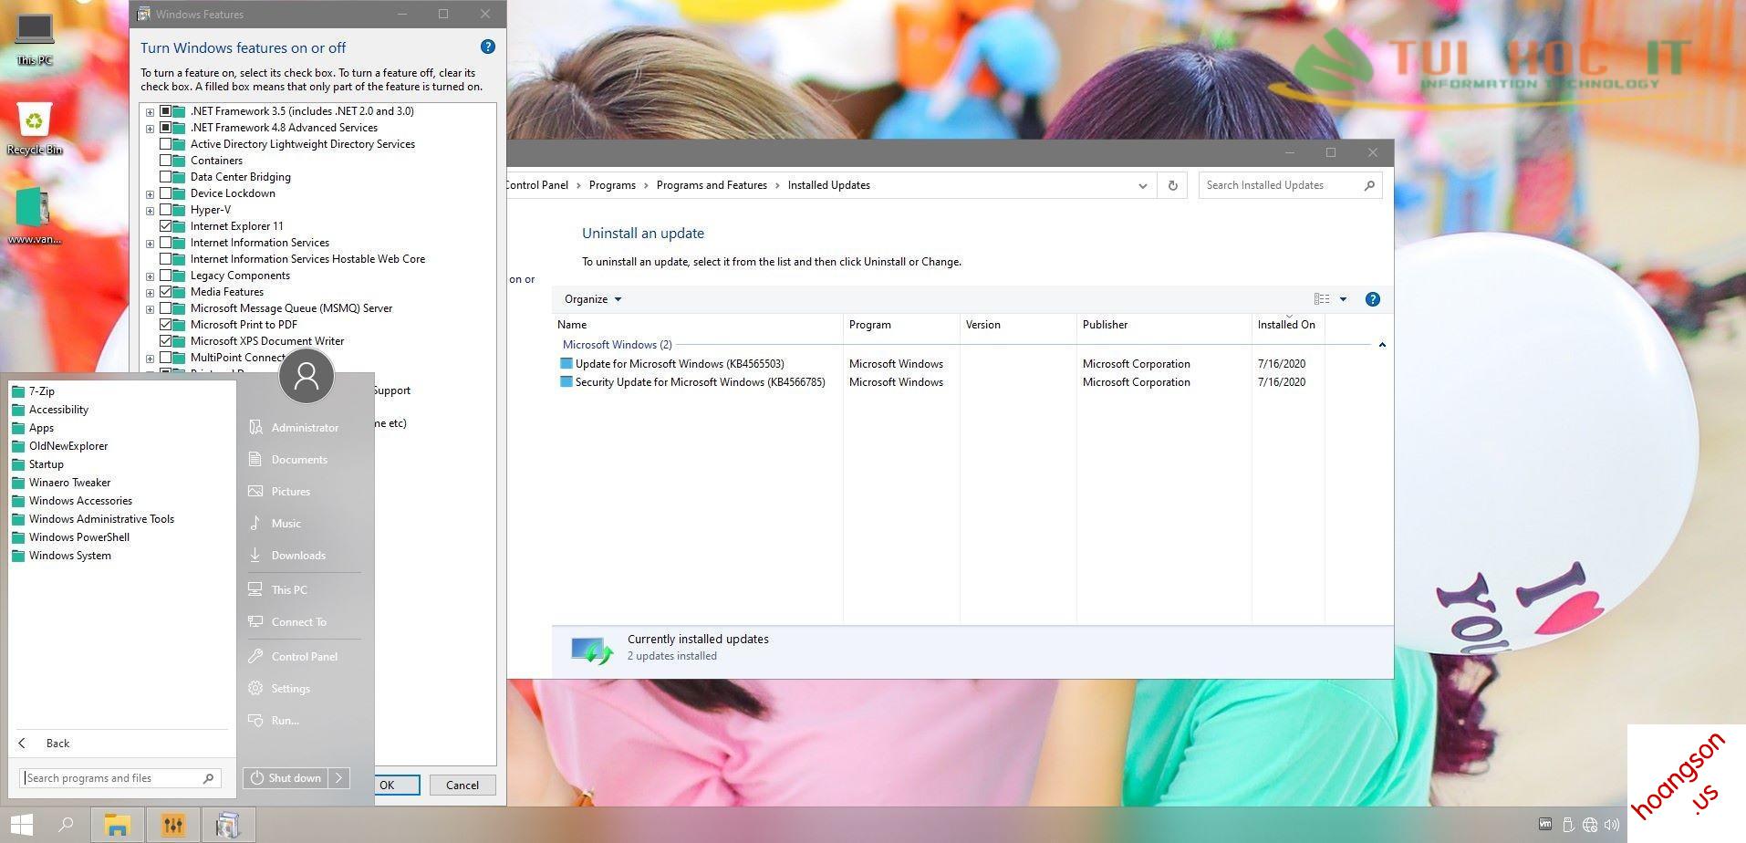Expand Internet Information Services node
This screenshot has height=843, width=1746.
pyautogui.click(x=150, y=243)
